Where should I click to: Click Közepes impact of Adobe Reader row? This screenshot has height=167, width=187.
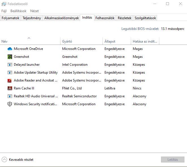click(139, 80)
